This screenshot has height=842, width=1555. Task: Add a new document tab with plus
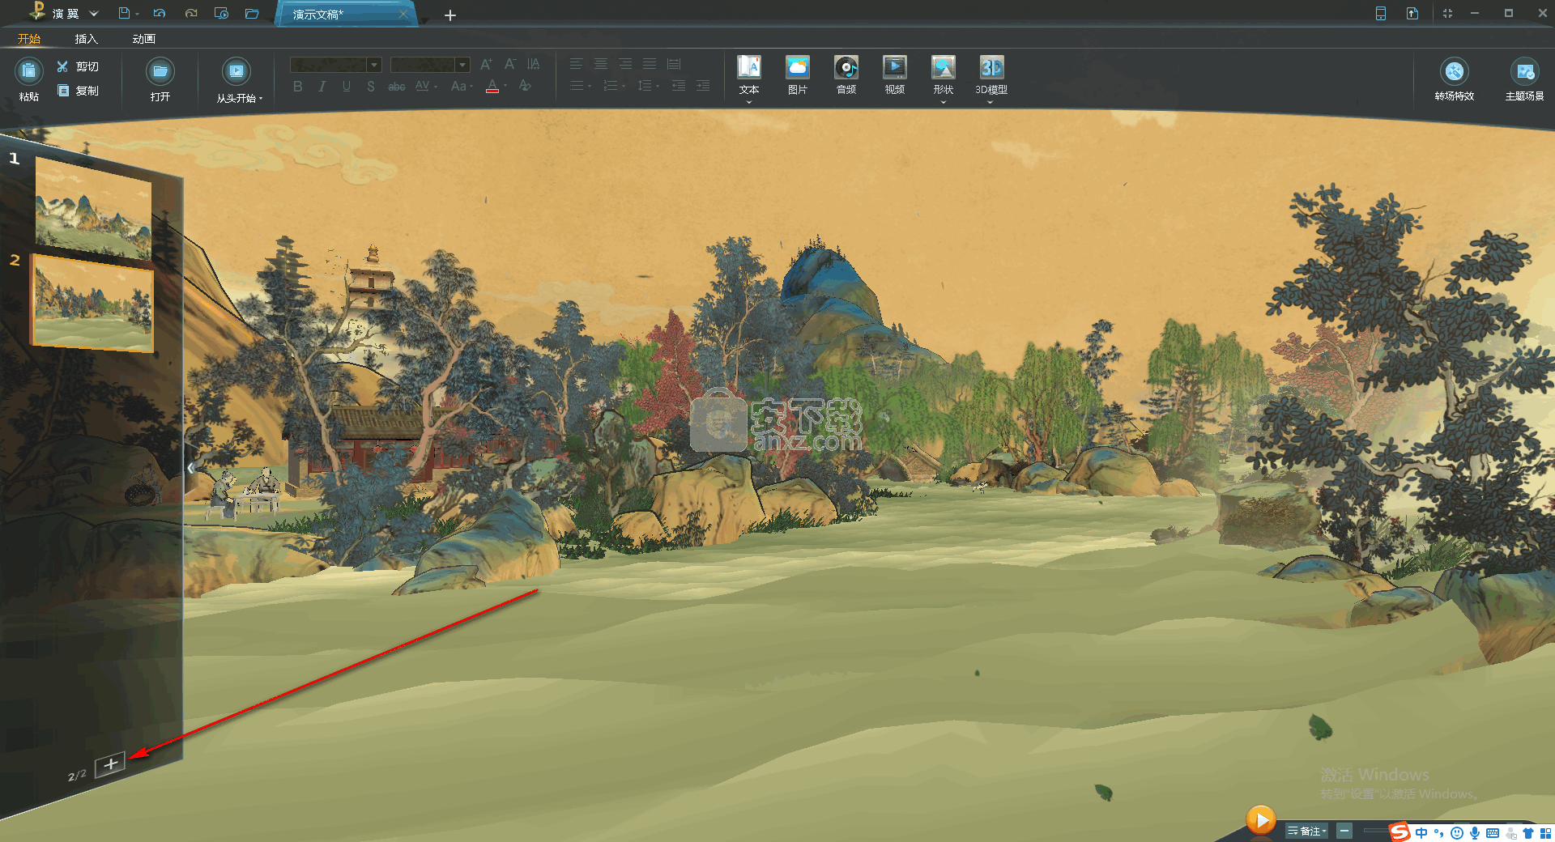click(450, 15)
